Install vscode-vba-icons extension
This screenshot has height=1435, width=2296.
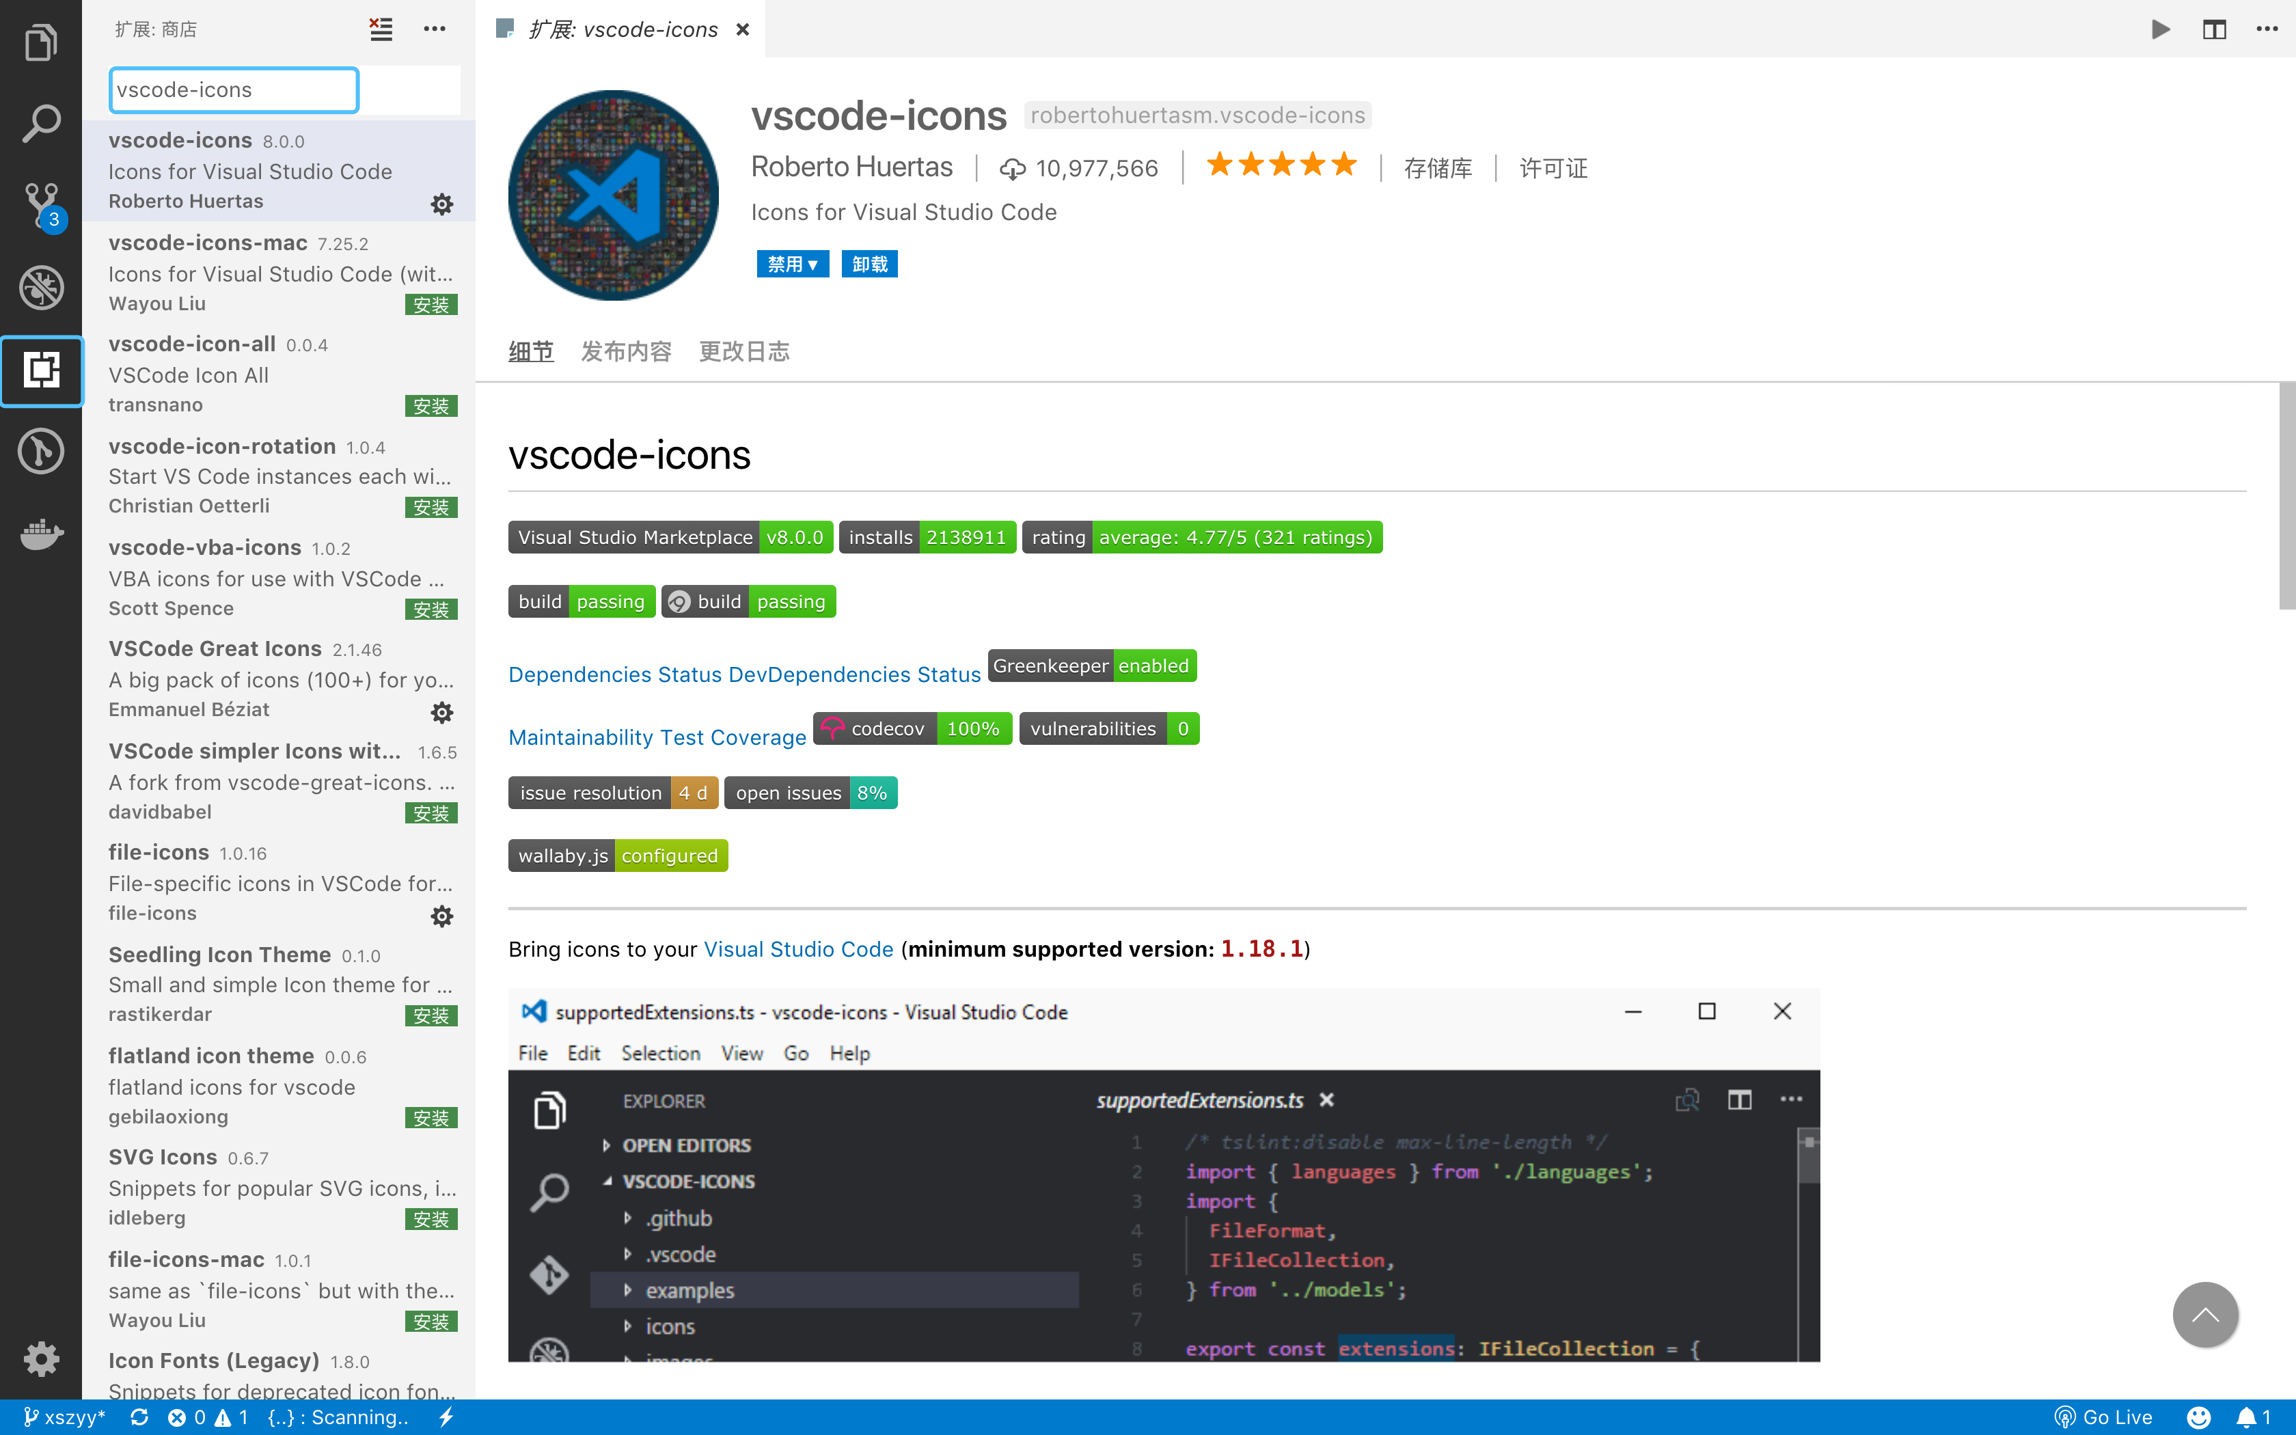coord(430,610)
